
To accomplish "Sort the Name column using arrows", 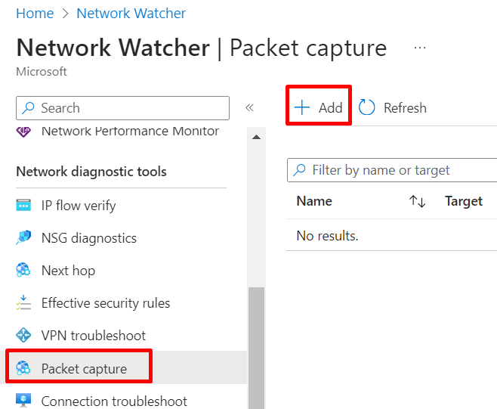I will pos(417,201).
